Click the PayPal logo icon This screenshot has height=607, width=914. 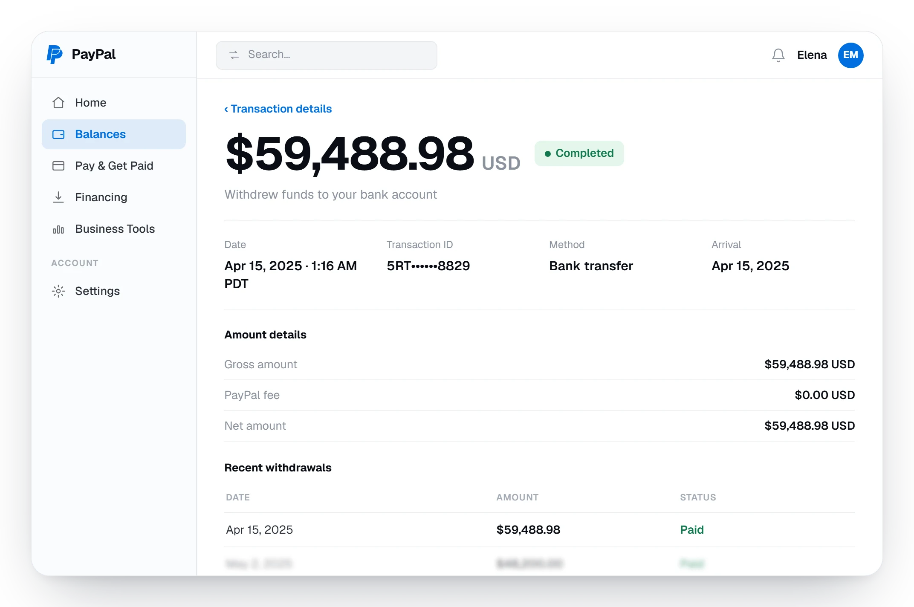(55, 55)
